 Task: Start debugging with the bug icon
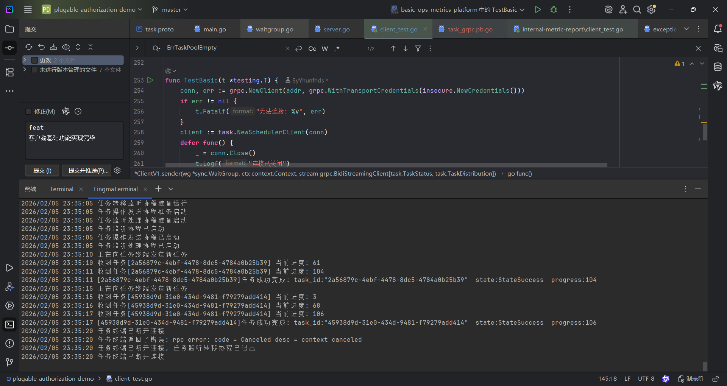click(x=554, y=9)
